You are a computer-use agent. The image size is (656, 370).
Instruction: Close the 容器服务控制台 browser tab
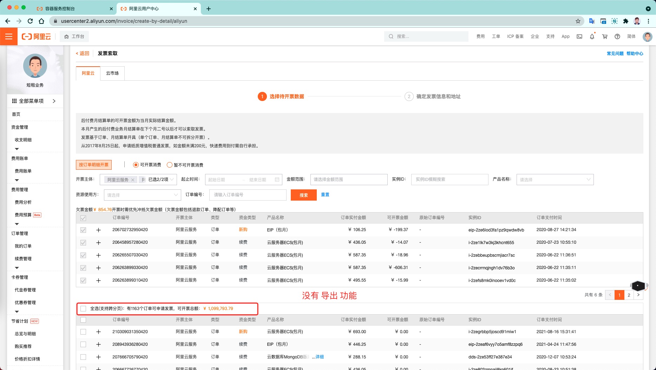click(x=111, y=9)
